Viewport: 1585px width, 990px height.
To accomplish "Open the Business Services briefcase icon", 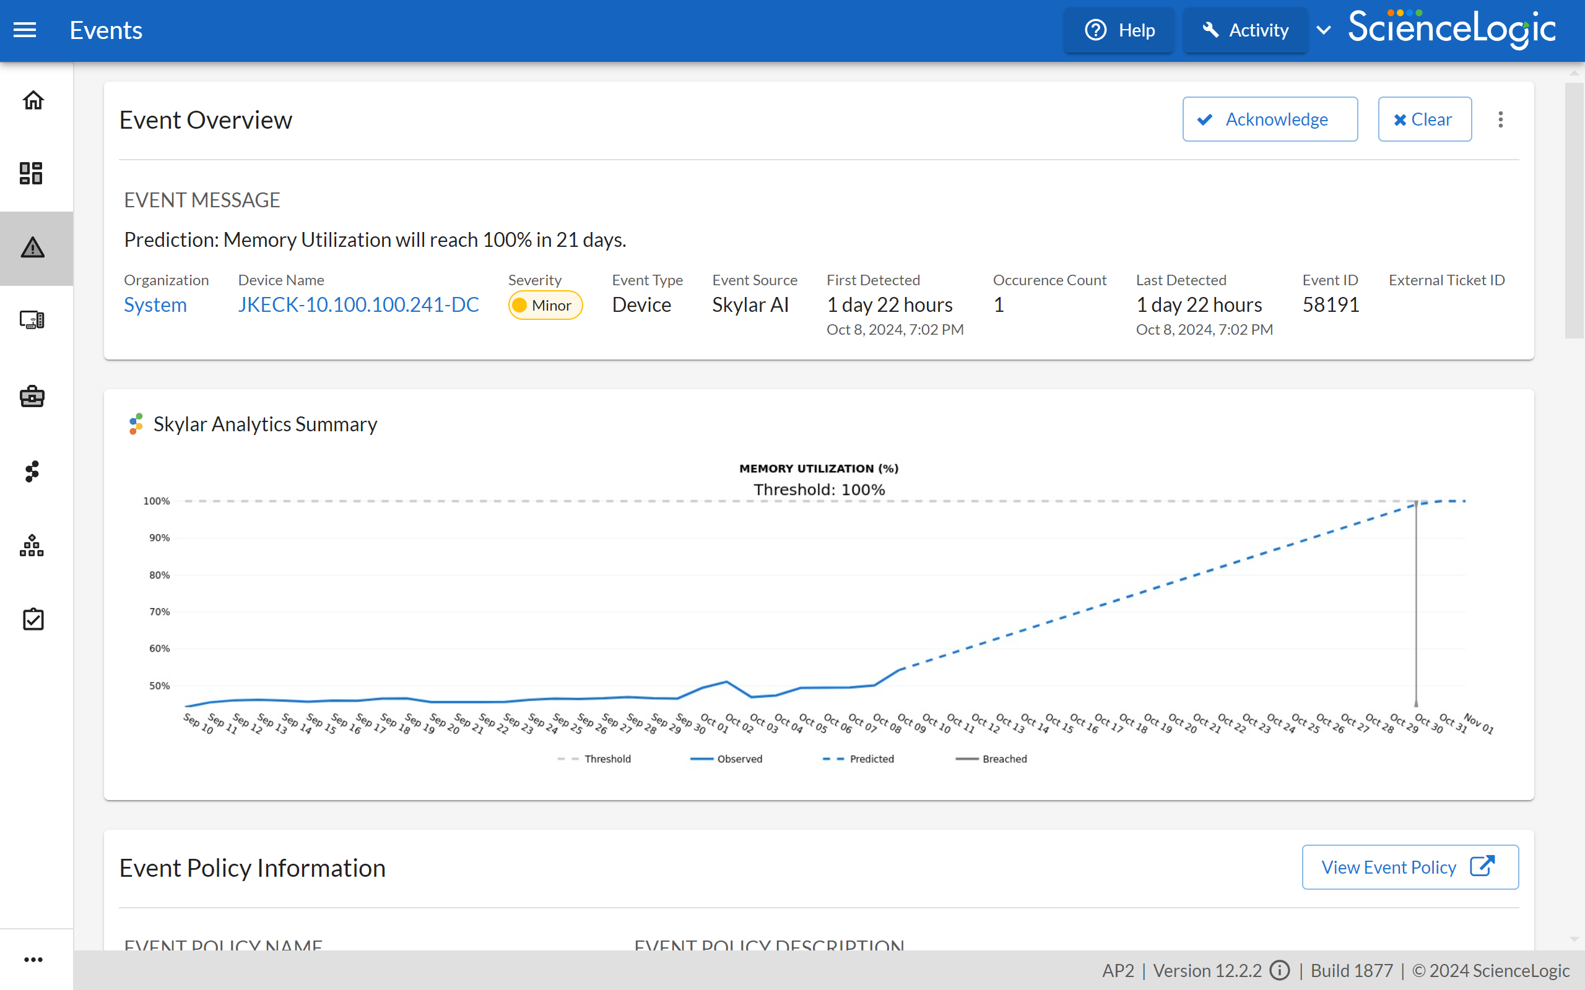I will pos(32,396).
